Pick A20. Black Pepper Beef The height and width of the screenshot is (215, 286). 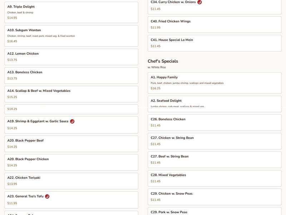coord(71,143)
